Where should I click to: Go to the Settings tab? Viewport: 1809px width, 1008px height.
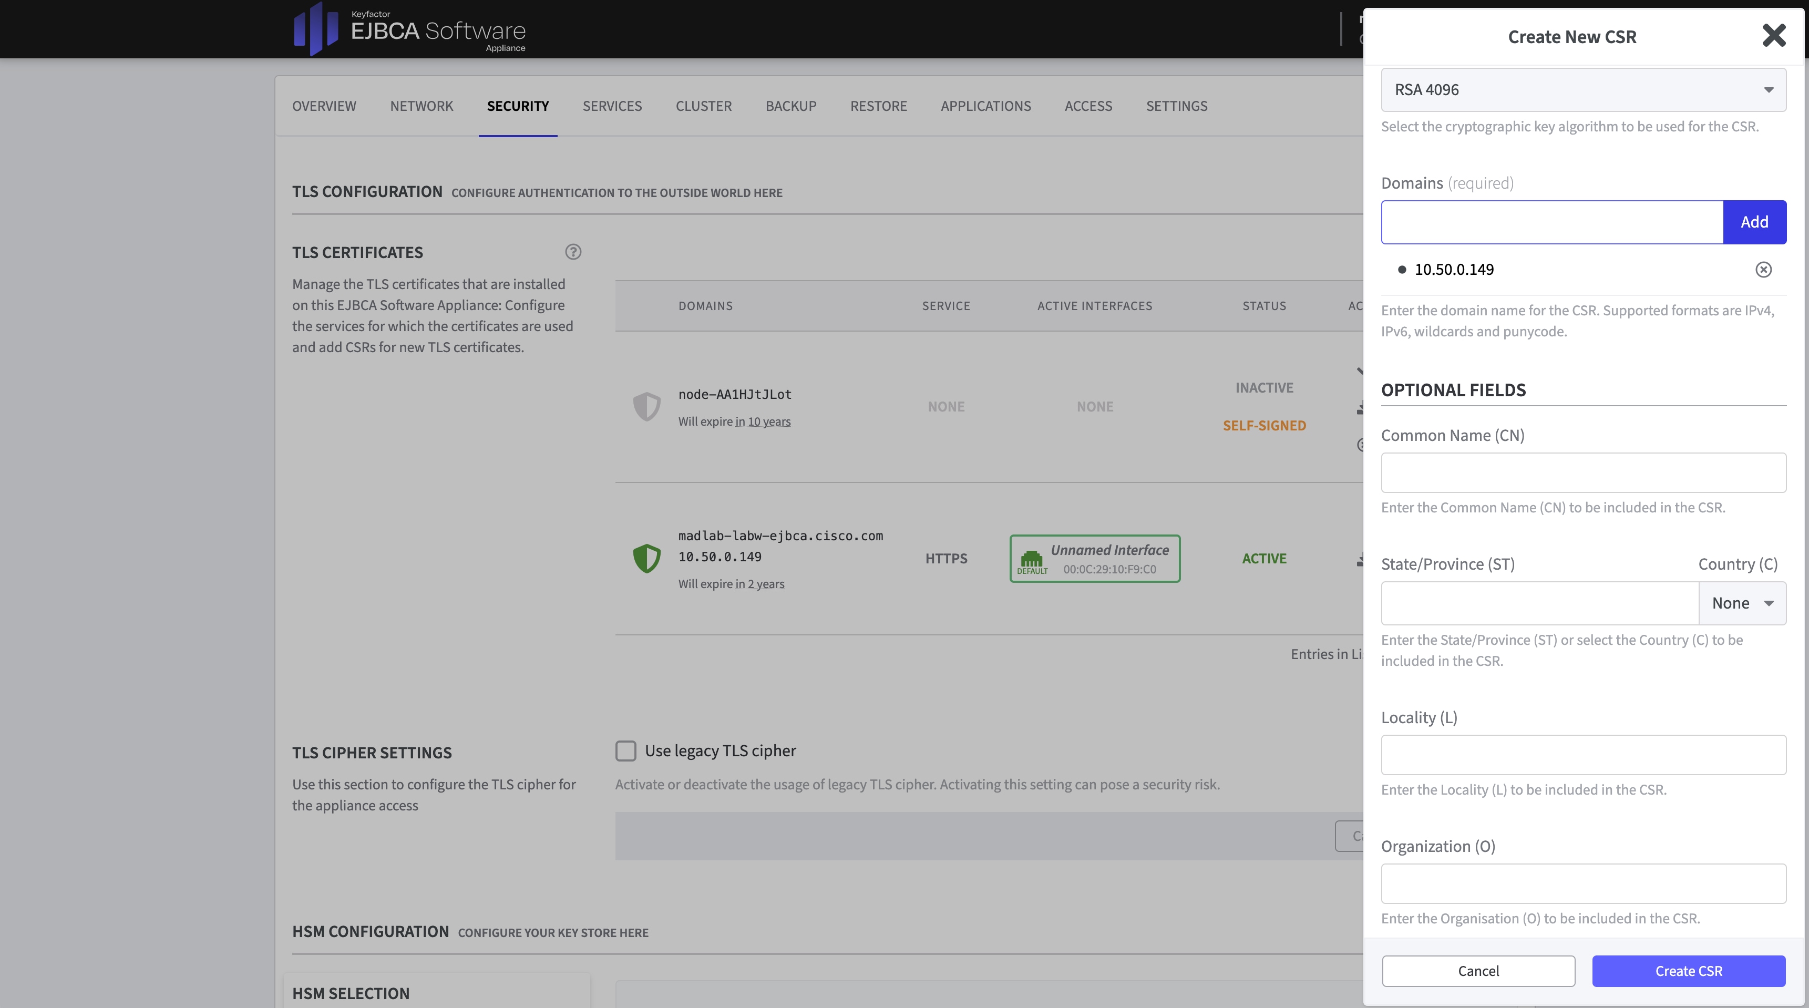click(1176, 106)
